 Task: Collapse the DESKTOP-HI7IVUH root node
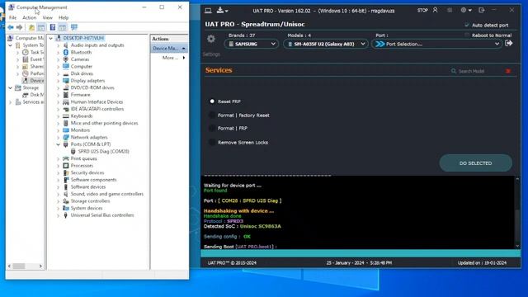pos(51,38)
